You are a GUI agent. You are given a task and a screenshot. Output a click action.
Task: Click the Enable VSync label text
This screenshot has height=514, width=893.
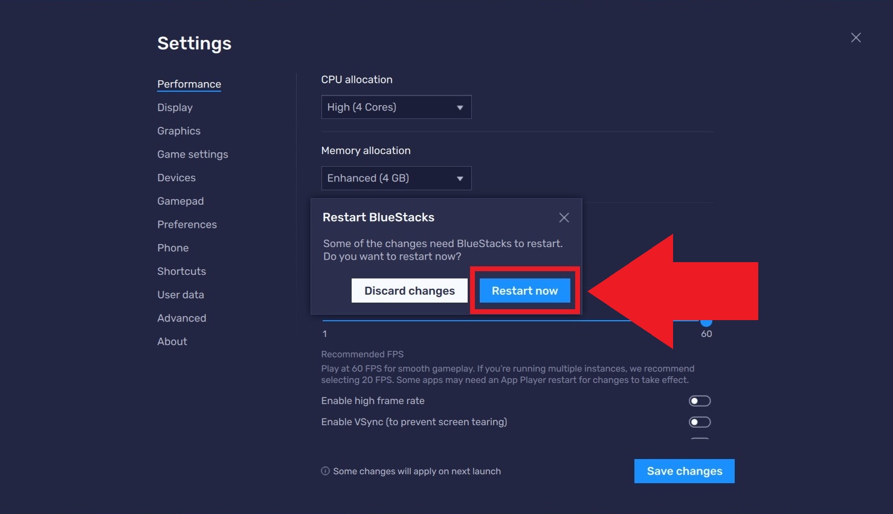(x=414, y=422)
